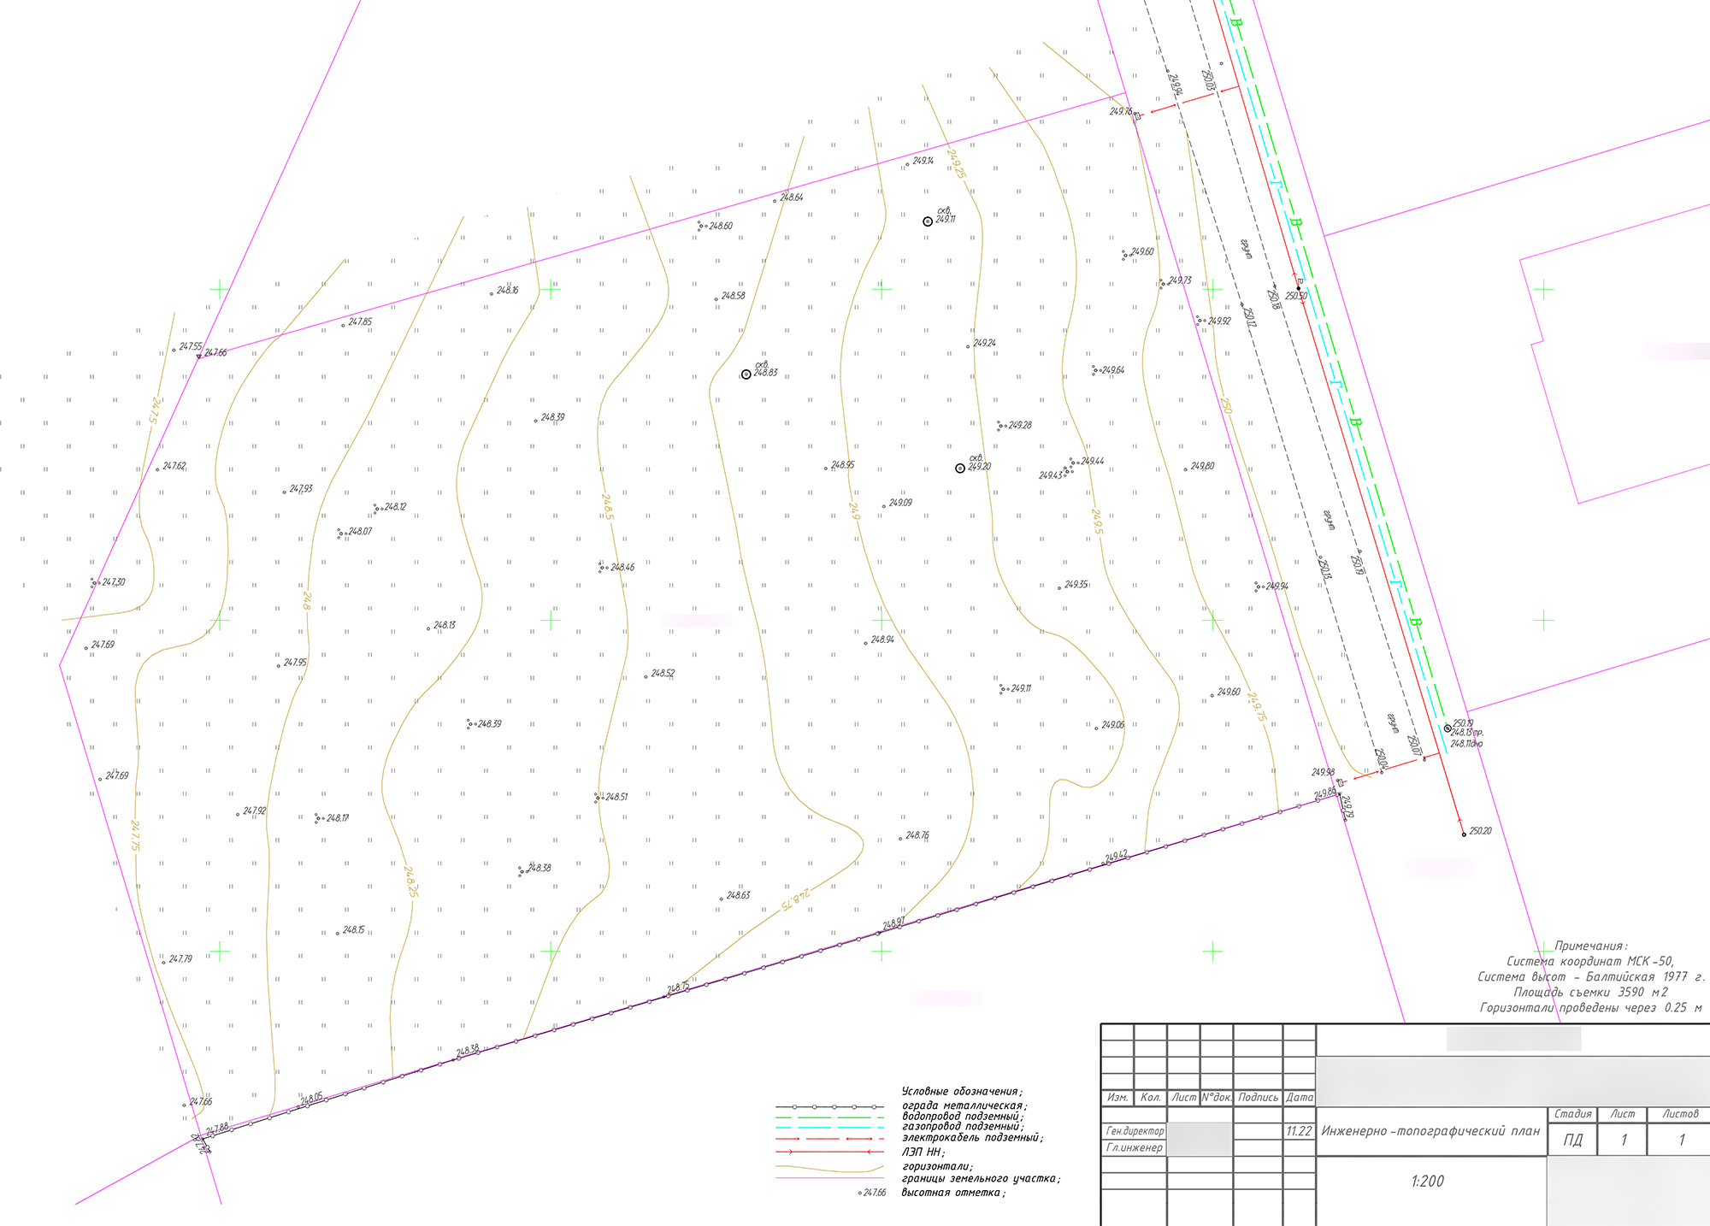Click the heading 'Условные обозначения'
The width and height of the screenshot is (1710, 1226).
pyautogui.click(x=962, y=1092)
